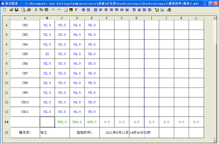Select 54.0 in the CH2 row
The width and height of the screenshot is (219, 144).
pyautogui.click(x=77, y=25)
